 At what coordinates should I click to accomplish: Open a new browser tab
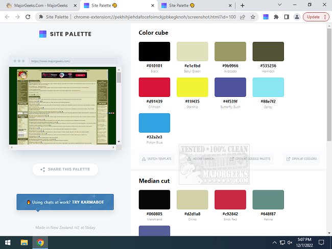[x=242, y=5]
